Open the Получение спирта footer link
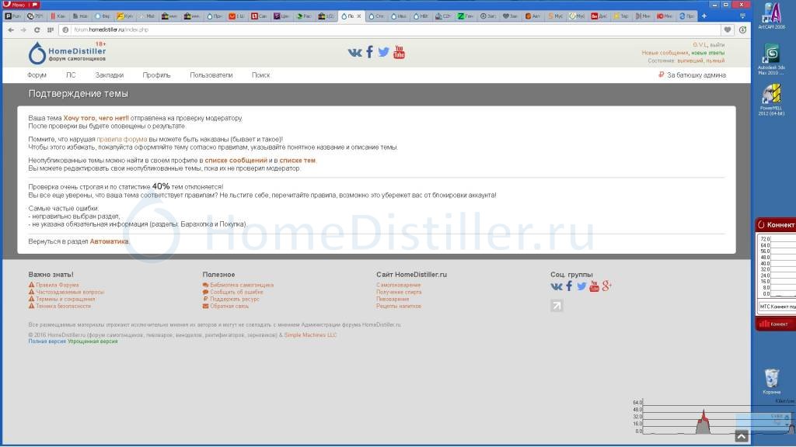The image size is (796, 447). [399, 292]
